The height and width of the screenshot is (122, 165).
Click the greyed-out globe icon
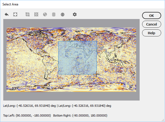pos(45,14)
